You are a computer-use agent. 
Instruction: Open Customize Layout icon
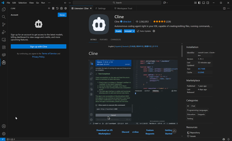pyautogui.click(x=195, y=3)
